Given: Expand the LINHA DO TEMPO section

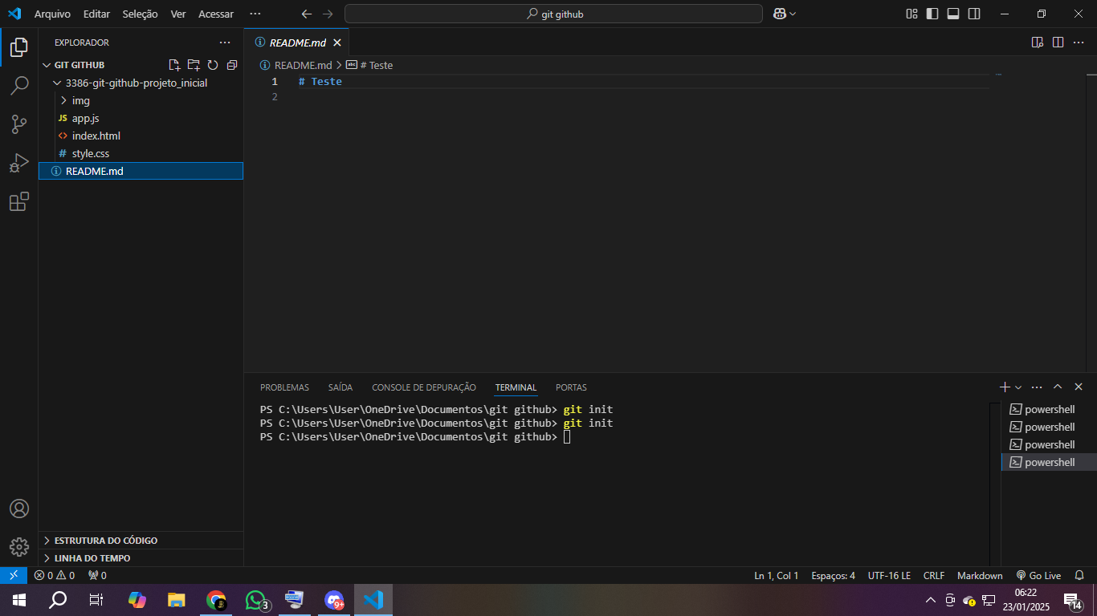Looking at the screenshot, I should click(x=141, y=557).
